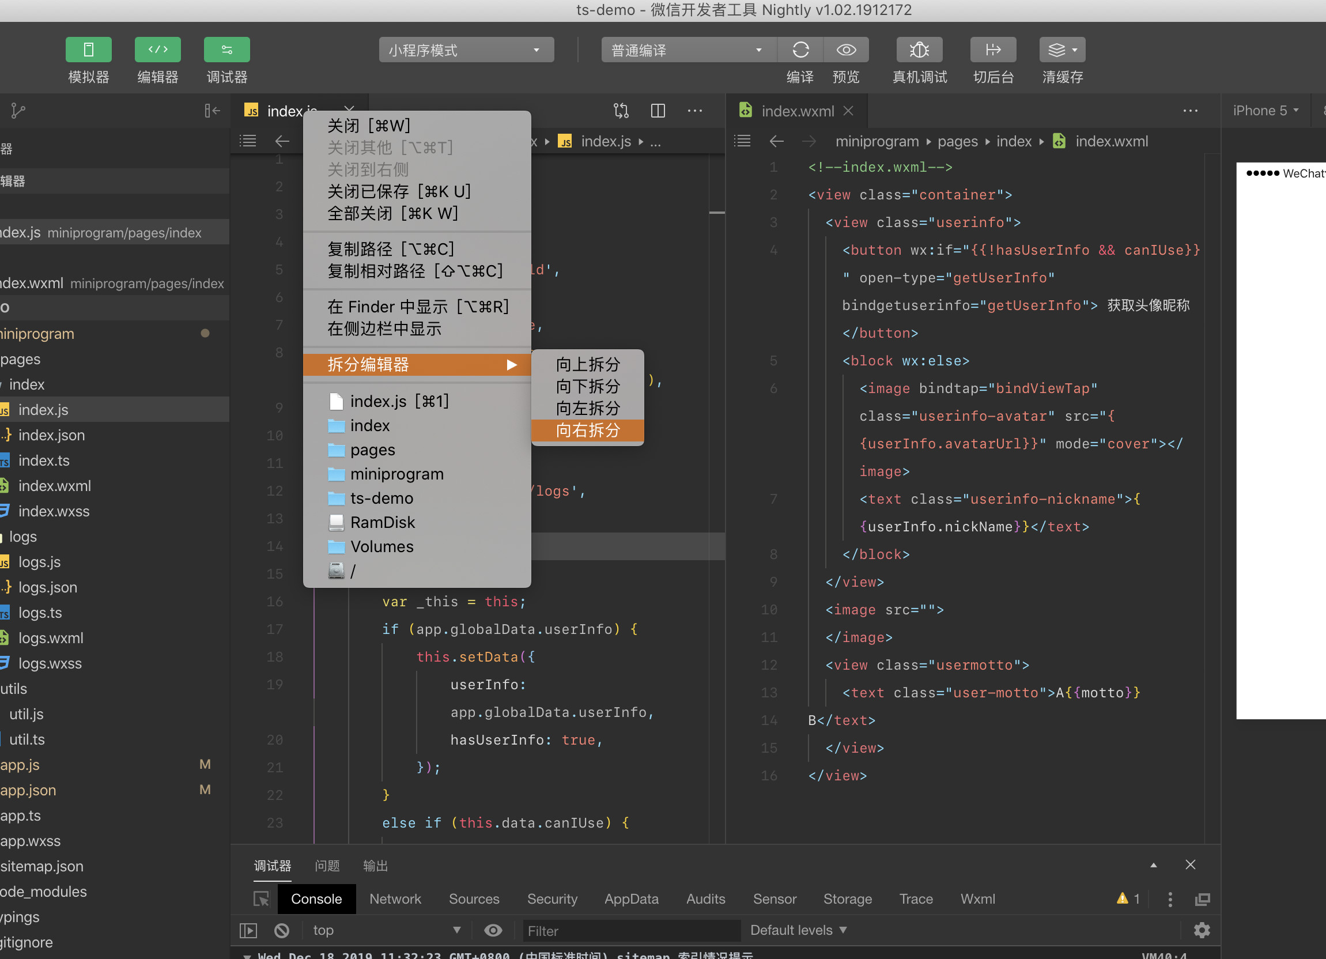Choose 复制相对路径 from context menu
The width and height of the screenshot is (1326, 959).
click(x=417, y=271)
